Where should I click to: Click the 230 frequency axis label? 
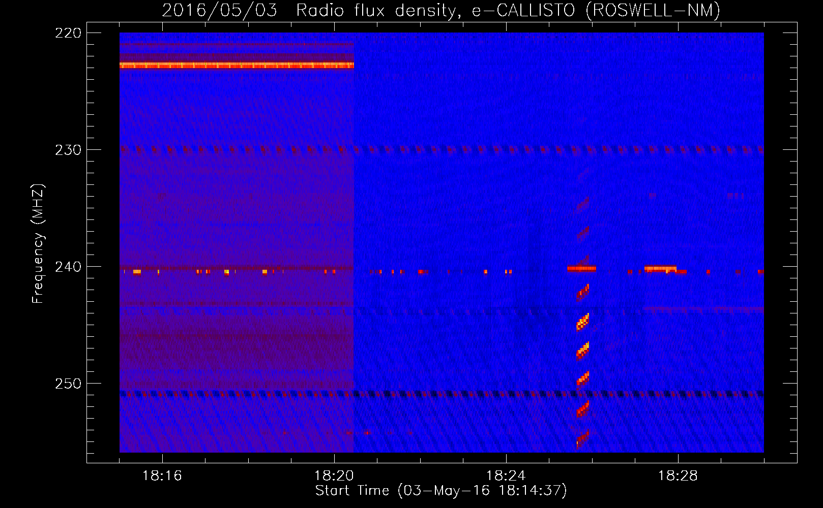(x=68, y=150)
